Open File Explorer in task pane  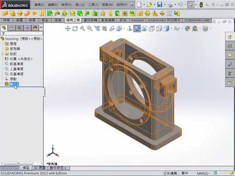point(230,55)
